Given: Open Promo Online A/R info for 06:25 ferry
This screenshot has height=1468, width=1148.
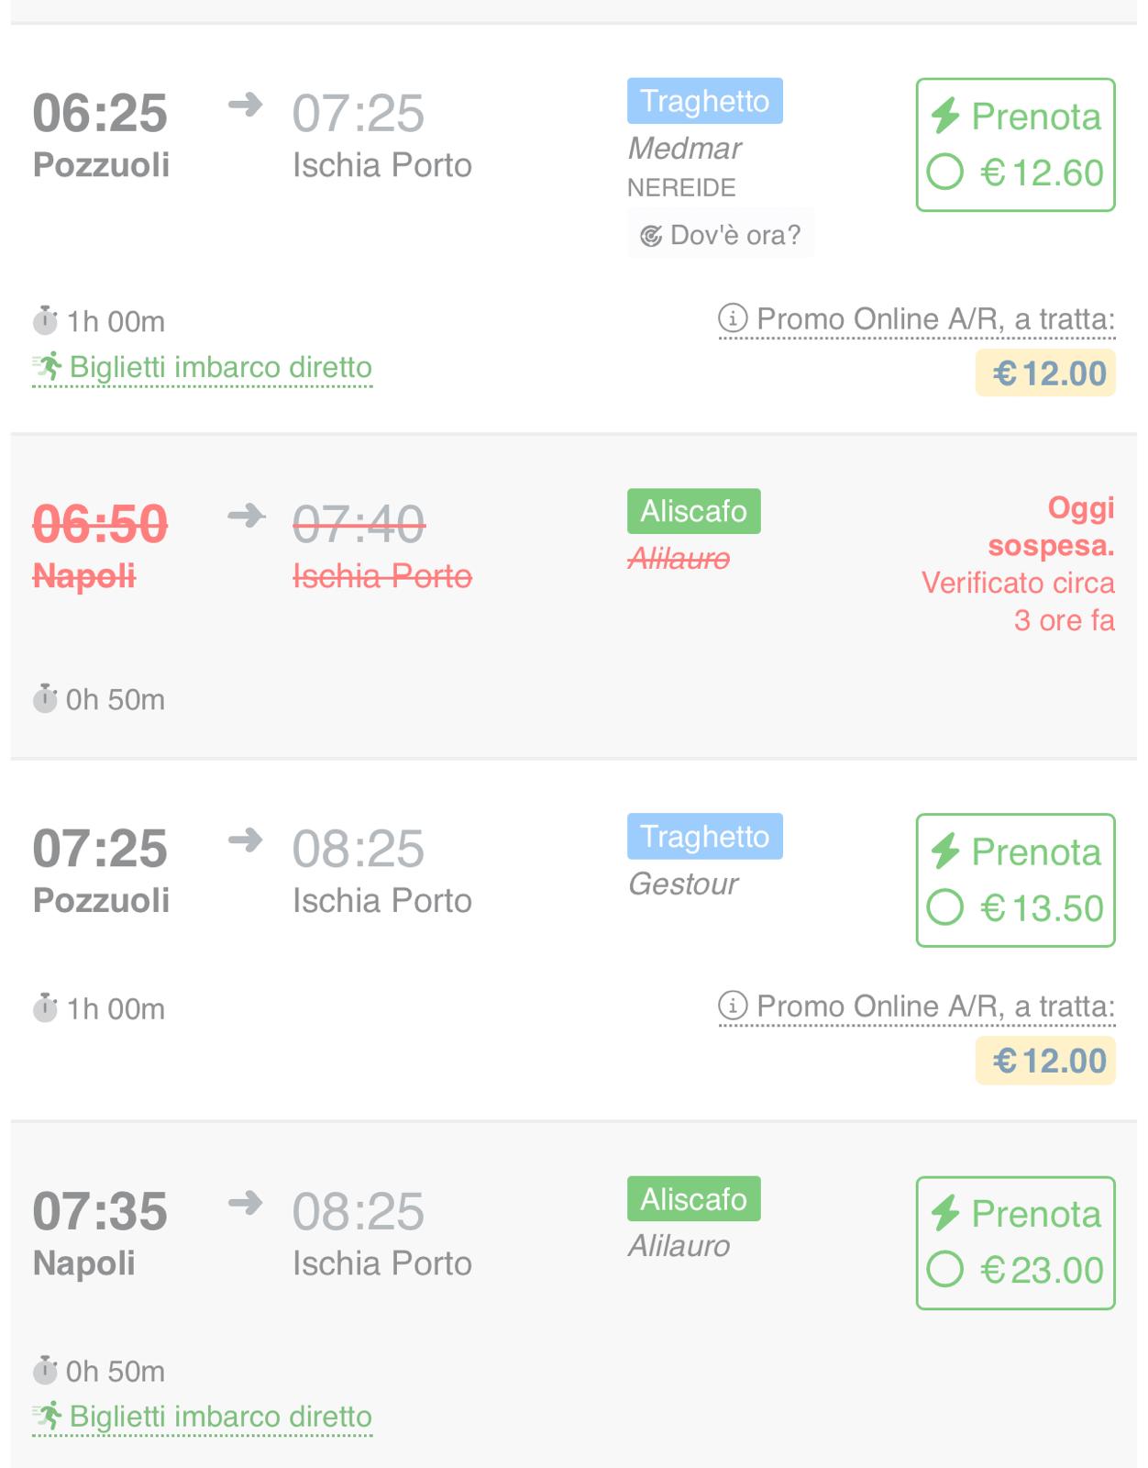Looking at the screenshot, I should pos(917,319).
